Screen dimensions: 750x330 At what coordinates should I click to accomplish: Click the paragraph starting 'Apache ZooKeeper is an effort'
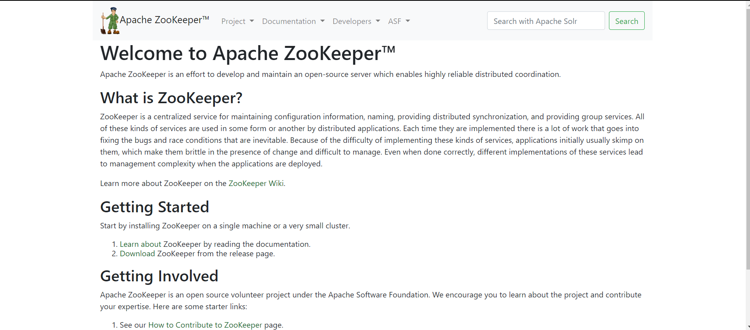pos(330,74)
